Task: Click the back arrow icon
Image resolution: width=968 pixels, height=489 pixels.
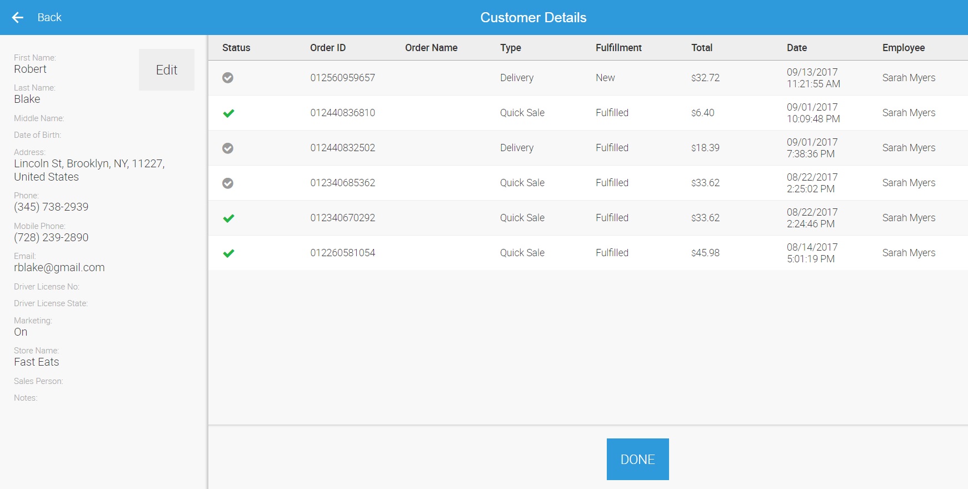Action: click(x=18, y=18)
